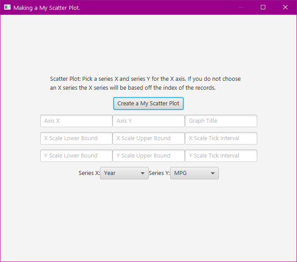Viewport: 297px width, 262px height.
Task: Click the Scatter Plot instructions text
Action: coord(145,83)
